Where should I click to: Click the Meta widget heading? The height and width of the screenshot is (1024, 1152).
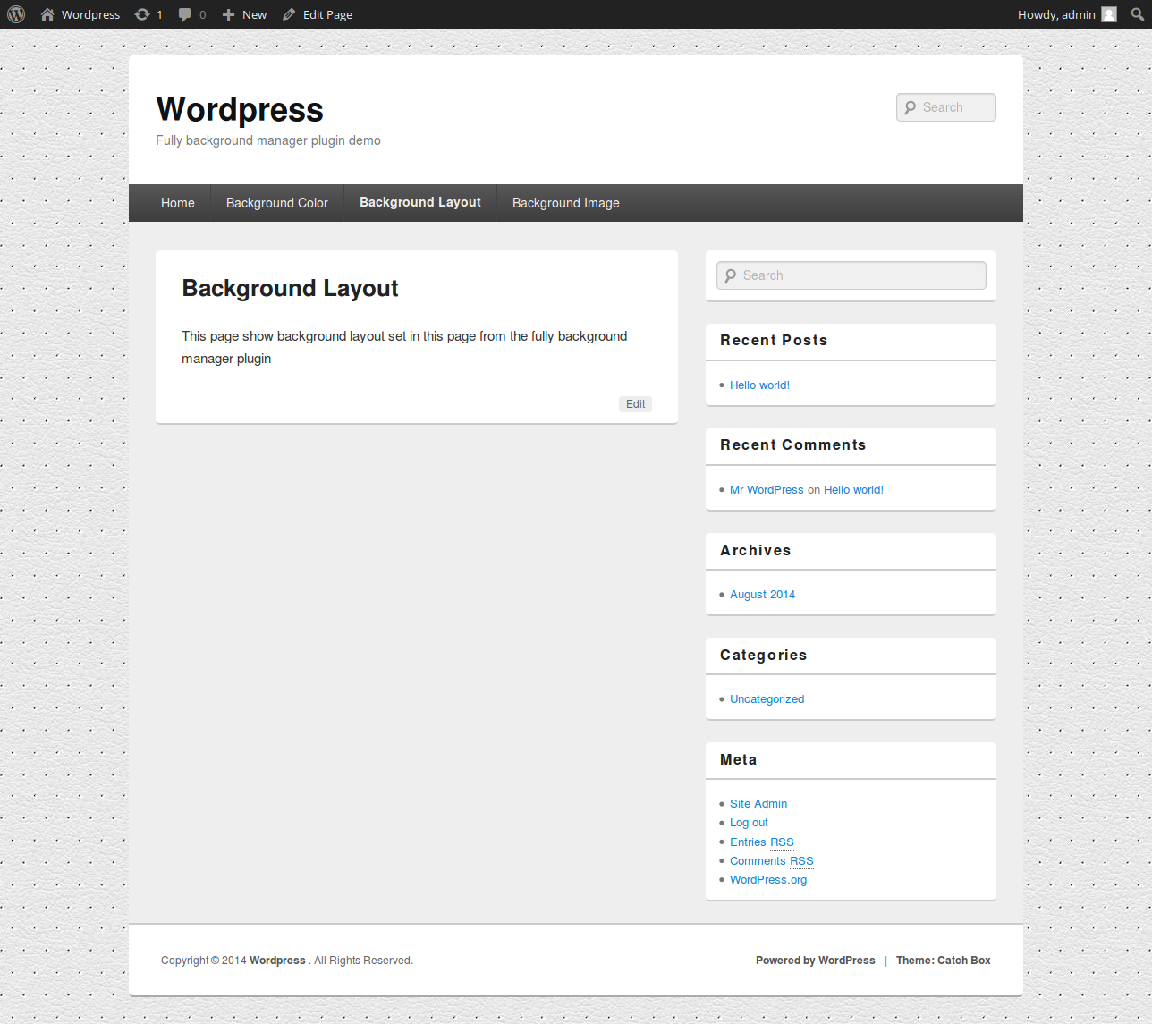click(739, 759)
